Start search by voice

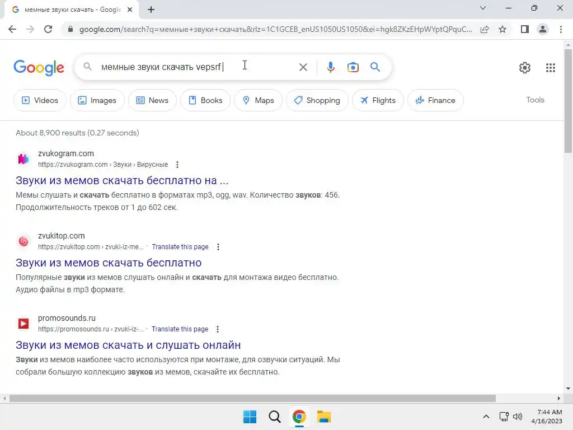pyautogui.click(x=330, y=67)
